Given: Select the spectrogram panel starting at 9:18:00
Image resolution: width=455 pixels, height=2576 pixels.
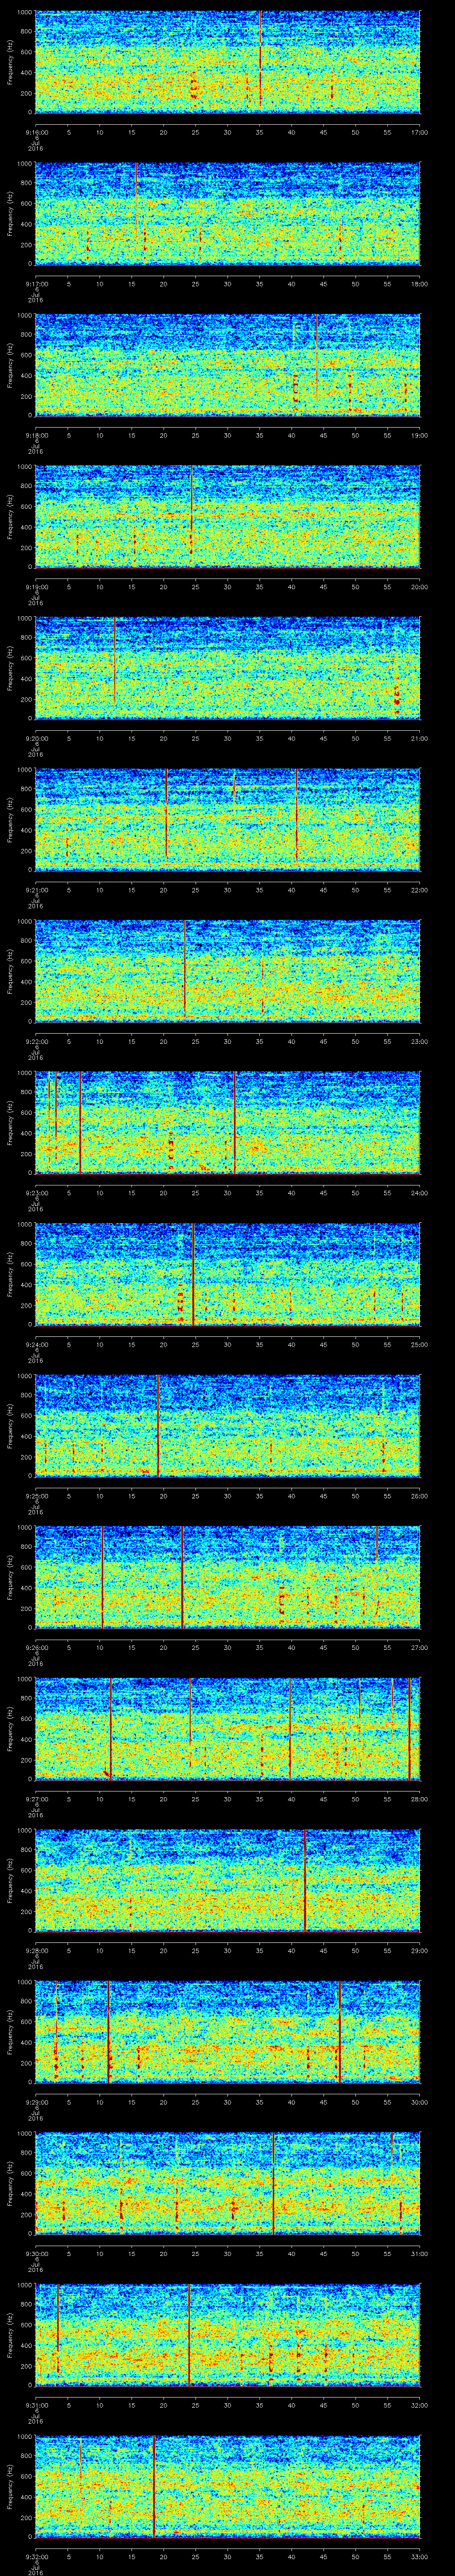Looking at the screenshot, I should [x=228, y=364].
